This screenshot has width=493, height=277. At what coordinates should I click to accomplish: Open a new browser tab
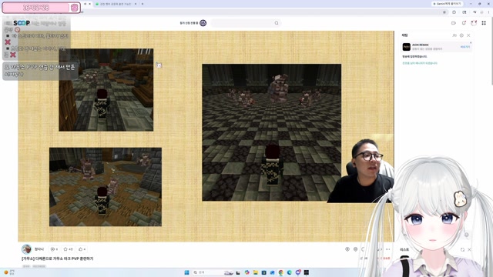coord(143,4)
